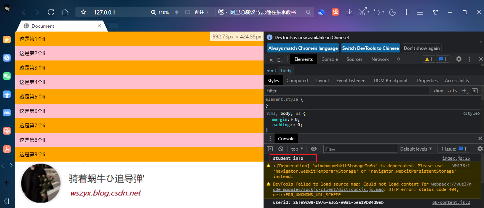Screen dimensions: 484x208
Task: Switch to the Sources panel tab
Action: pyautogui.click(x=355, y=59)
